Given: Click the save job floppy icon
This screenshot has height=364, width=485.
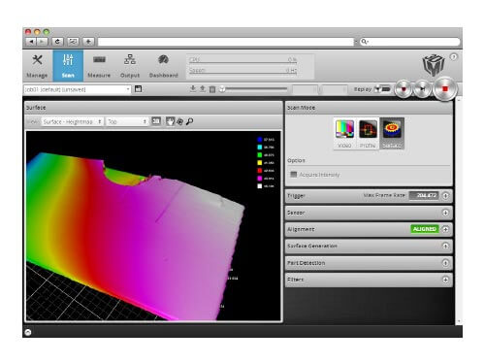Looking at the screenshot, I should (x=138, y=89).
